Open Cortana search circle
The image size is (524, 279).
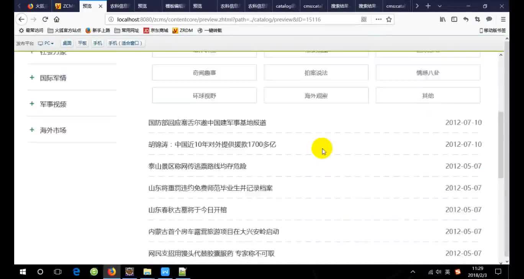pos(40,272)
